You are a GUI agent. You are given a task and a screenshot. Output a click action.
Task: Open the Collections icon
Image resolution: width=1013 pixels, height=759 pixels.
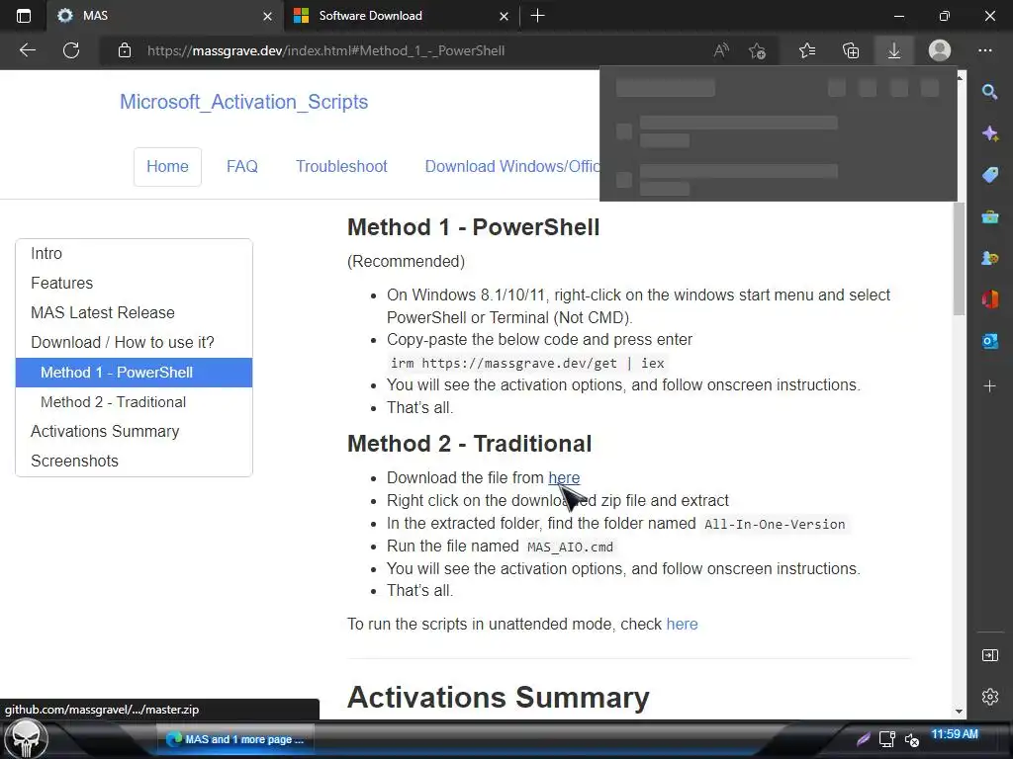point(851,50)
